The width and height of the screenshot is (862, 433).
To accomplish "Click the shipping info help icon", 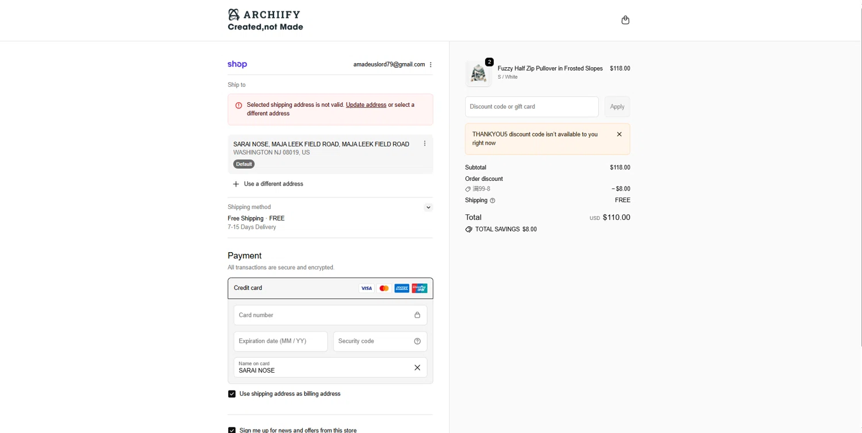I will coord(492,200).
